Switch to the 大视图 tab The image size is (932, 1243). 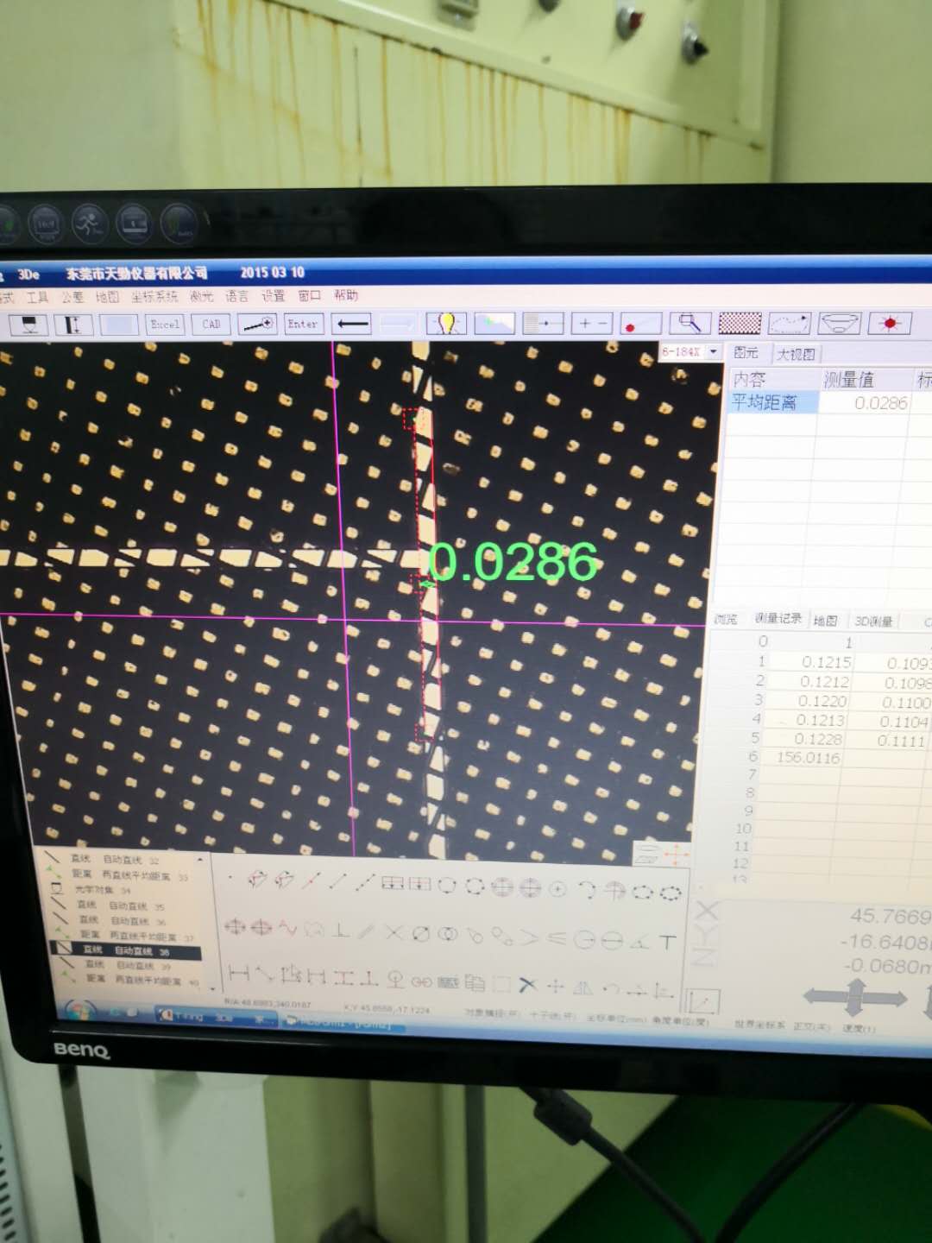796,353
